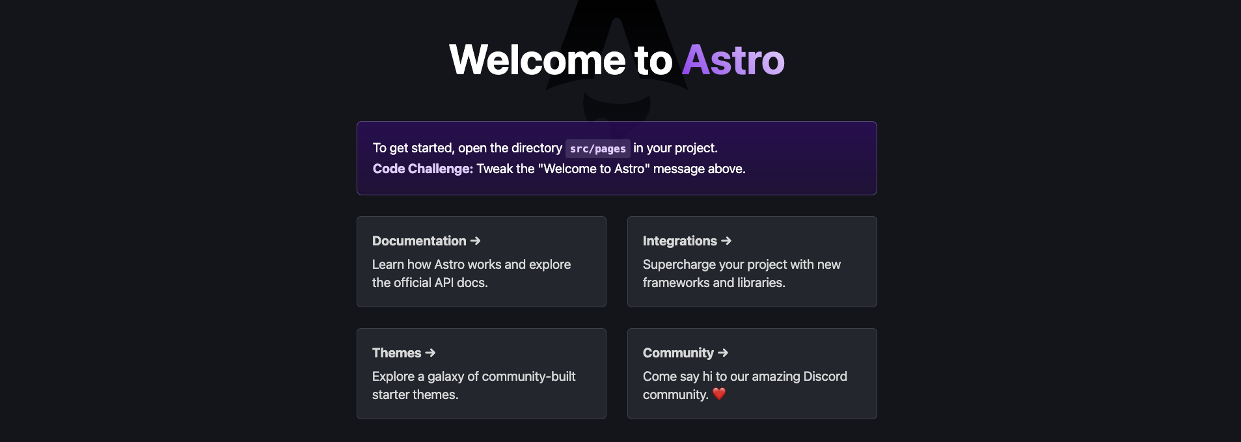Open the Documentation card
1241x442 pixels.
tap(481, 262)
